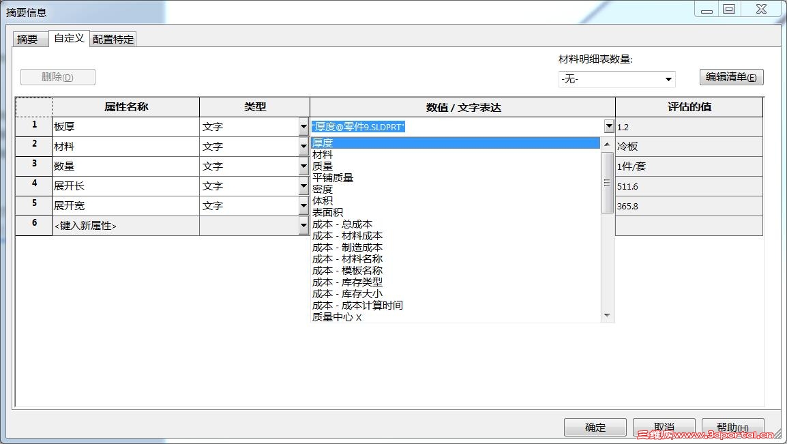This screenshot has height=444, width=787.
Task: Switch to the 配置特定 tab
Action: 112,39
